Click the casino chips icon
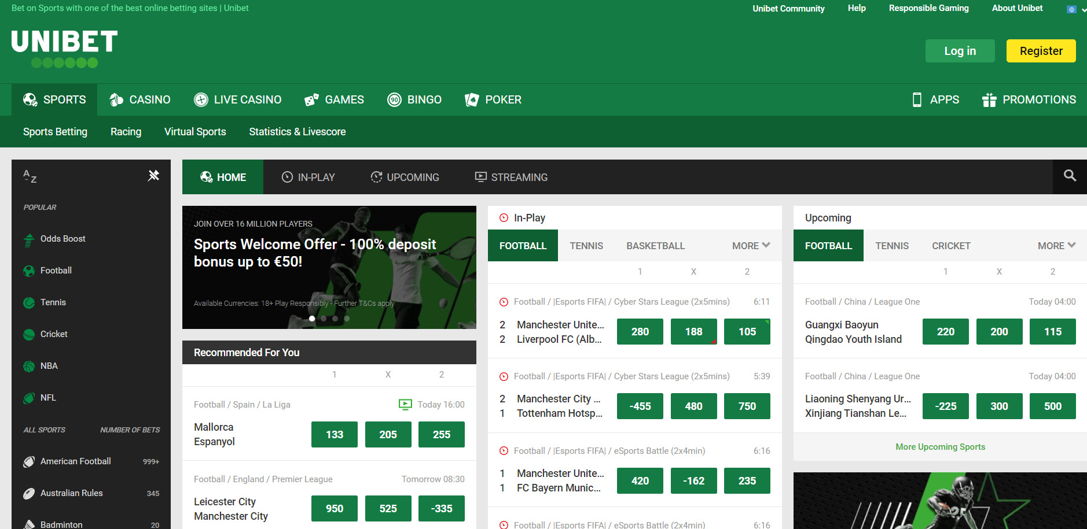 tap(116, 99)
